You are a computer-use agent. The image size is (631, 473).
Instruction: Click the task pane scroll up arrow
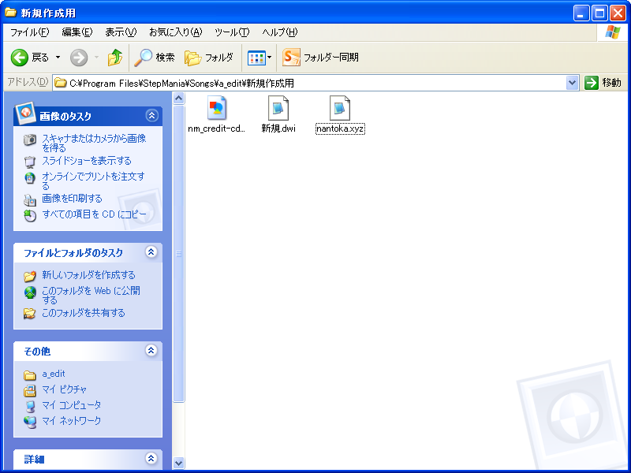click(x=179, y=98)
